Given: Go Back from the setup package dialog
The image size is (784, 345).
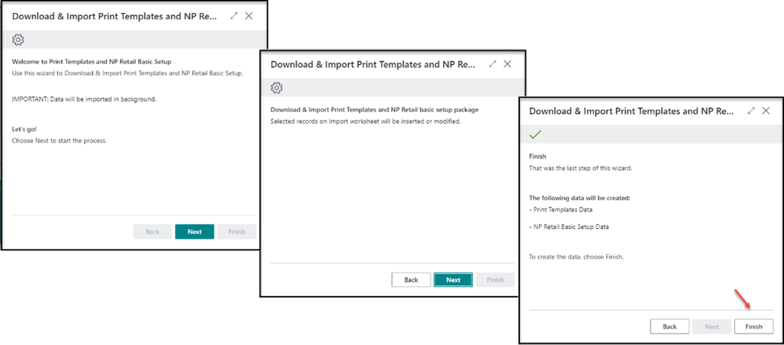Looking at the screenshot, I should coord(411,280).
